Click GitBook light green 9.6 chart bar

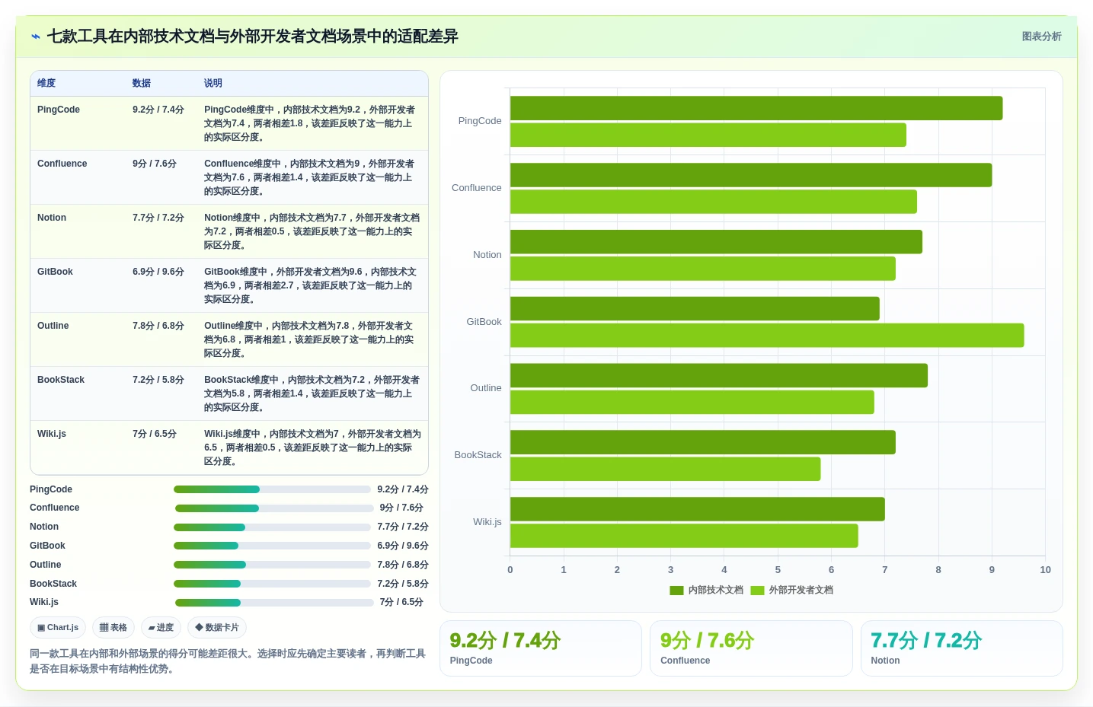pyautogui.click(x=767, y=336)
